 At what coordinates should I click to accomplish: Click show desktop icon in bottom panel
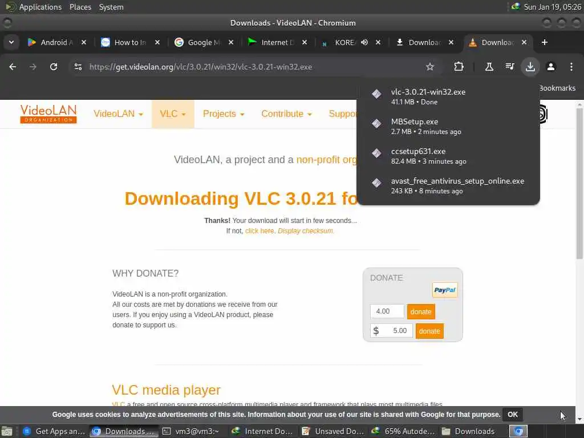[7, 431]
